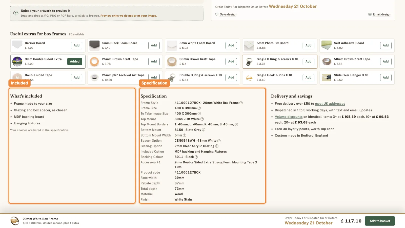The width and height of the screenshot is (405, 228).
Task: Click the upload your artwork drop zone
Action: click(107, 13)
